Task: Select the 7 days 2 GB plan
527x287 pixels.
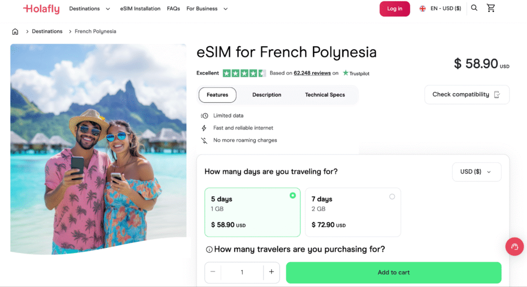Action: [x=353, y=212]
